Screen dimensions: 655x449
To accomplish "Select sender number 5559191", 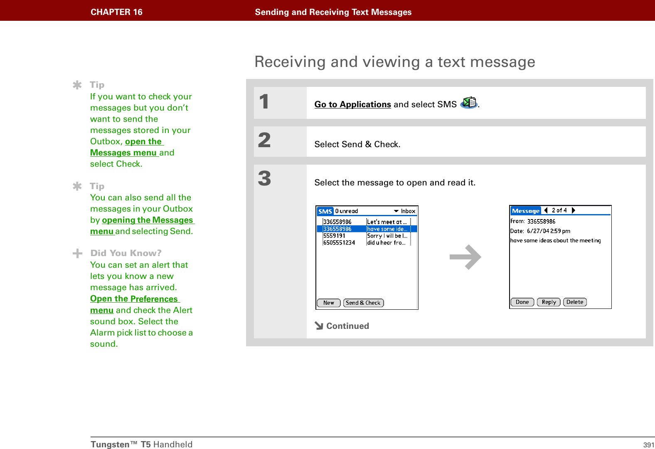I will tap(335, 236).
